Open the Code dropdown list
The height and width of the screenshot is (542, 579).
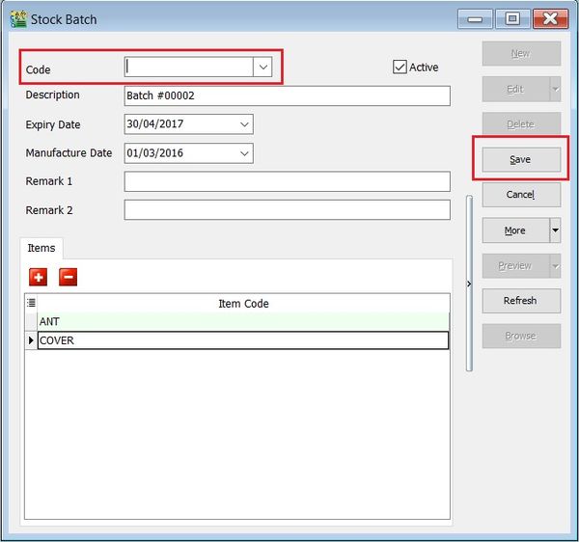262,67
